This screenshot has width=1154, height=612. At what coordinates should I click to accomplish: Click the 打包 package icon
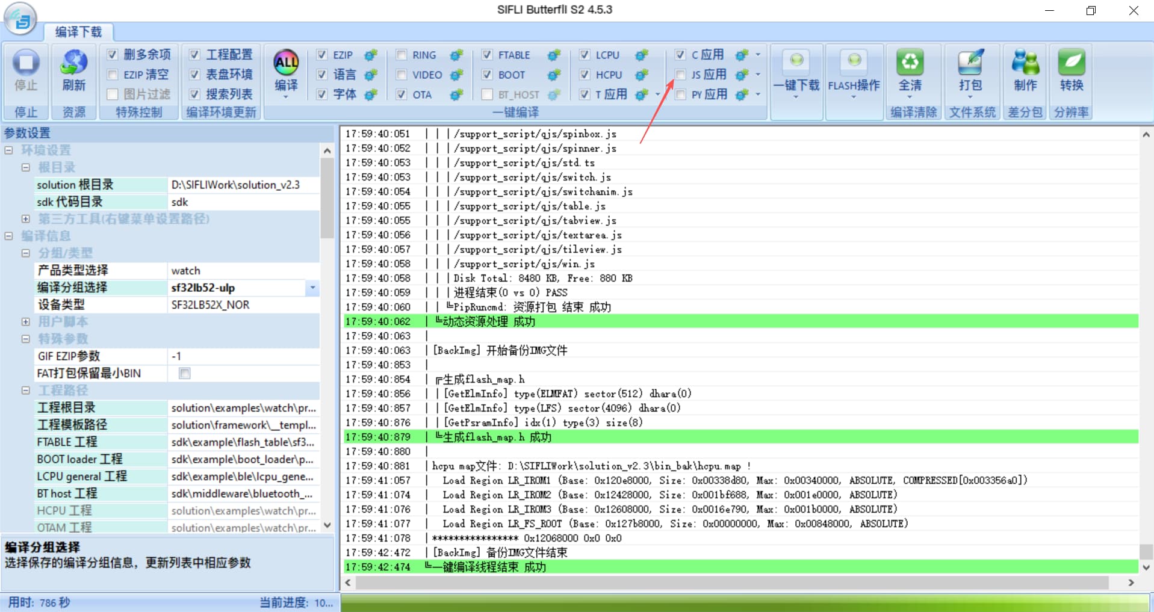pyautogui.click(x=970, y=63)
